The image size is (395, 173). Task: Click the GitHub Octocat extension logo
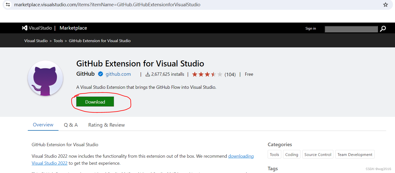[x=45, y=78]
